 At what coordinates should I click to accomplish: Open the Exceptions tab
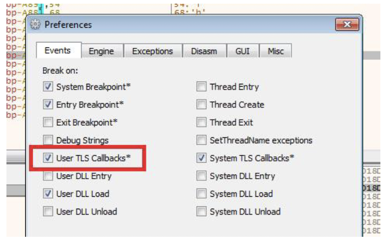152,51
